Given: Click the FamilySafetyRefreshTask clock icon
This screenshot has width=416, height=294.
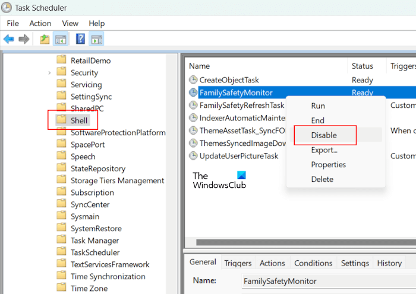Looking at the screenshot, I should pos(193,105).
